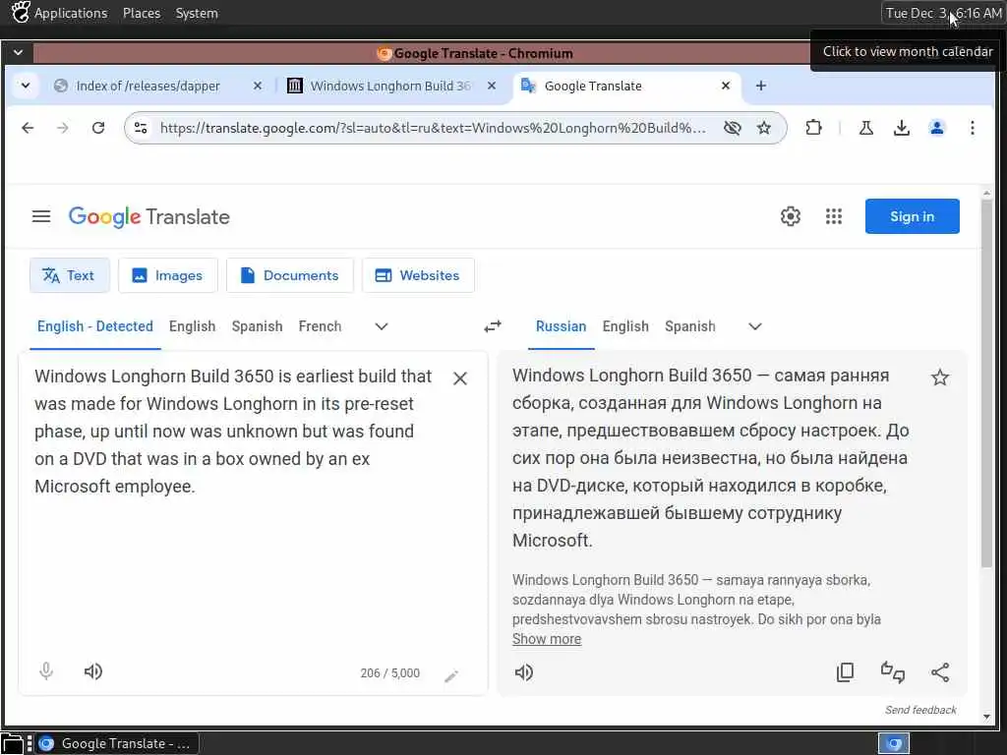Select the Websites translation mode
The height and width of the screenshot is (755, 1007).
(418, 275)
